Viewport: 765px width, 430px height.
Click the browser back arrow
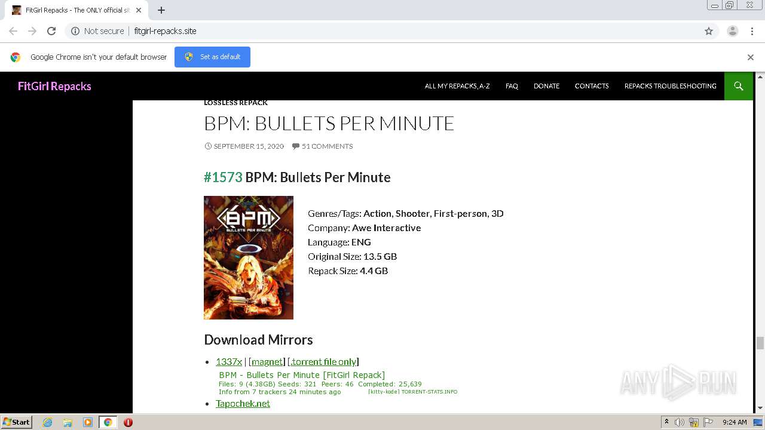[13, 31]
